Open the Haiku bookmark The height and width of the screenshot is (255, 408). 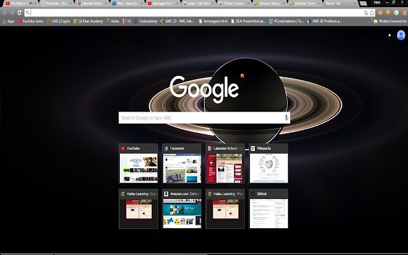point(112,21)
